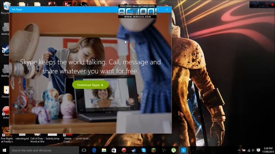Open the Action Center notifications icon
This screenshot has width=275, height=154.
pyautogui.click(x=258, y=150)
